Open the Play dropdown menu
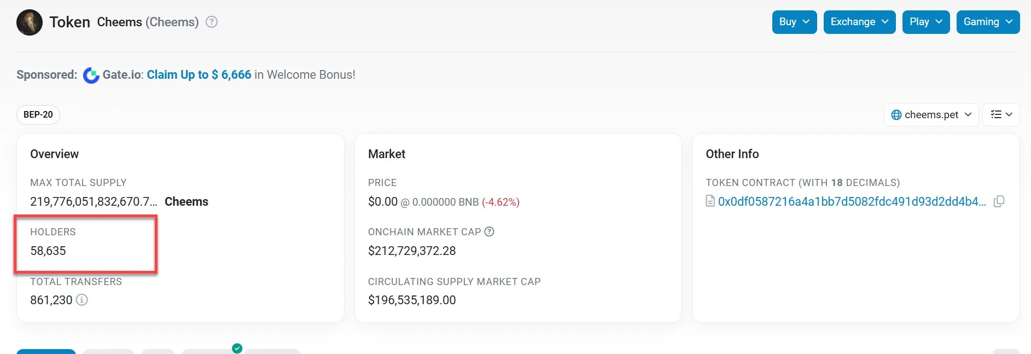The width and height of the screenshot is (1031, 354). point(925,22)
